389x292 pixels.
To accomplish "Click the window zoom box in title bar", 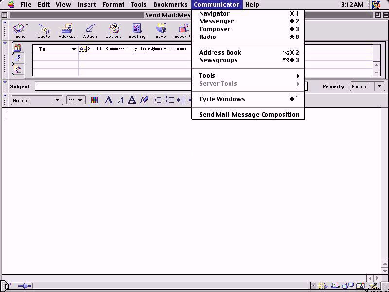I will 378,15.
